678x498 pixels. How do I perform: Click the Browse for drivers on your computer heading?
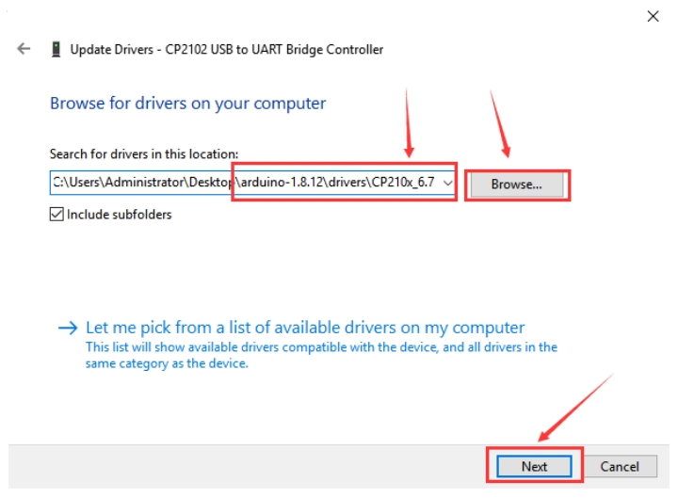tap(188, 104)
